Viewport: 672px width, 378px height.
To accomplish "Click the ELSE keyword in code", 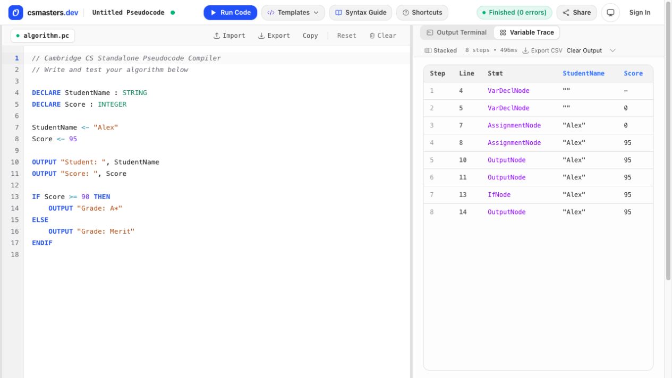I will click(40, 220).
